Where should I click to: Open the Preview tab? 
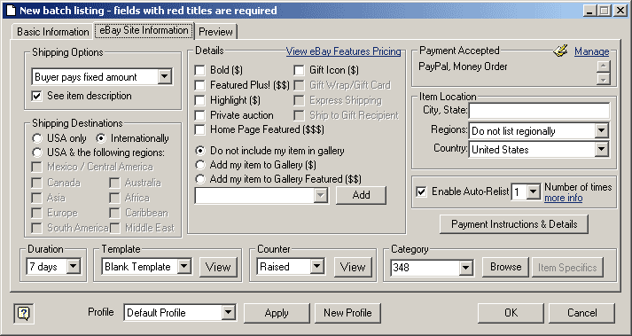[215, 32]
